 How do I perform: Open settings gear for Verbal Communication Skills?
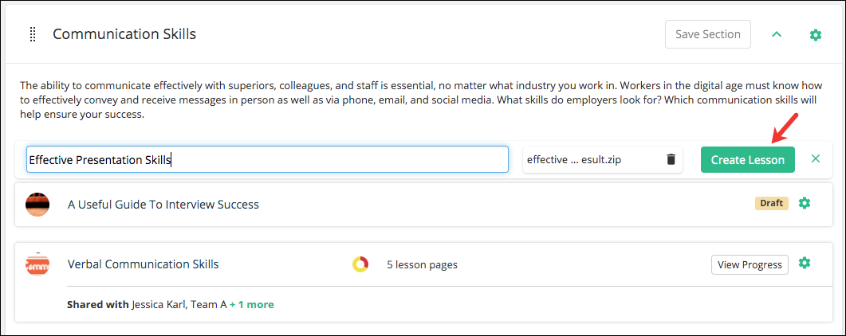(804, 264)
